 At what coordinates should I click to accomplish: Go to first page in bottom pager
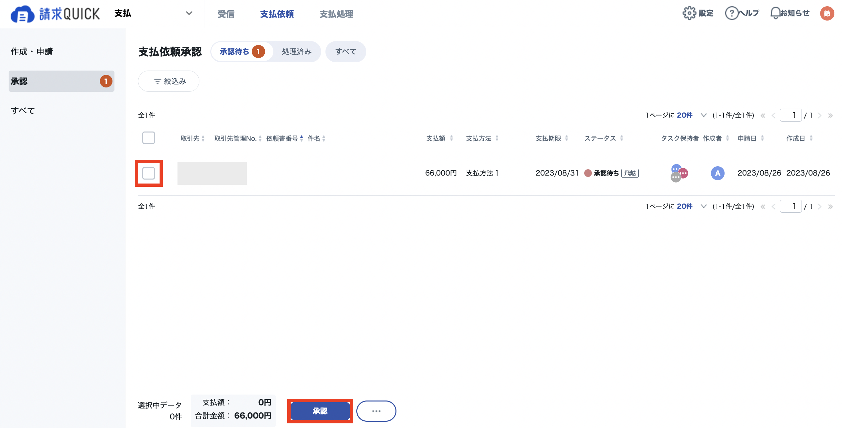[x=763, y=207]
